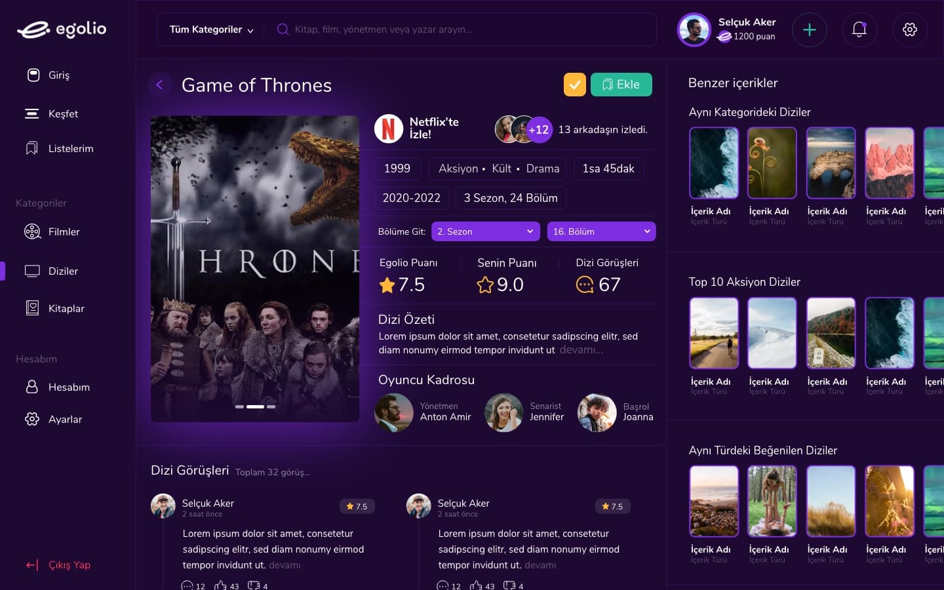Click the second review's share icon
The width and height of the screenshot is (944, 590).
(x=509, y=585)
